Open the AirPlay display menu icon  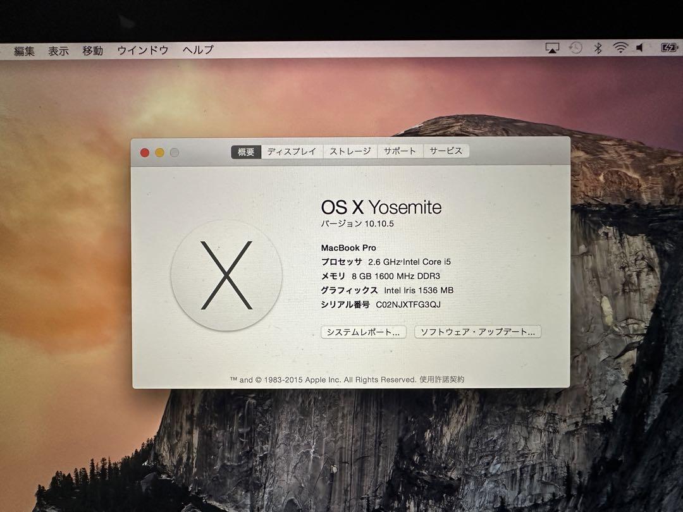pos(552,48)
